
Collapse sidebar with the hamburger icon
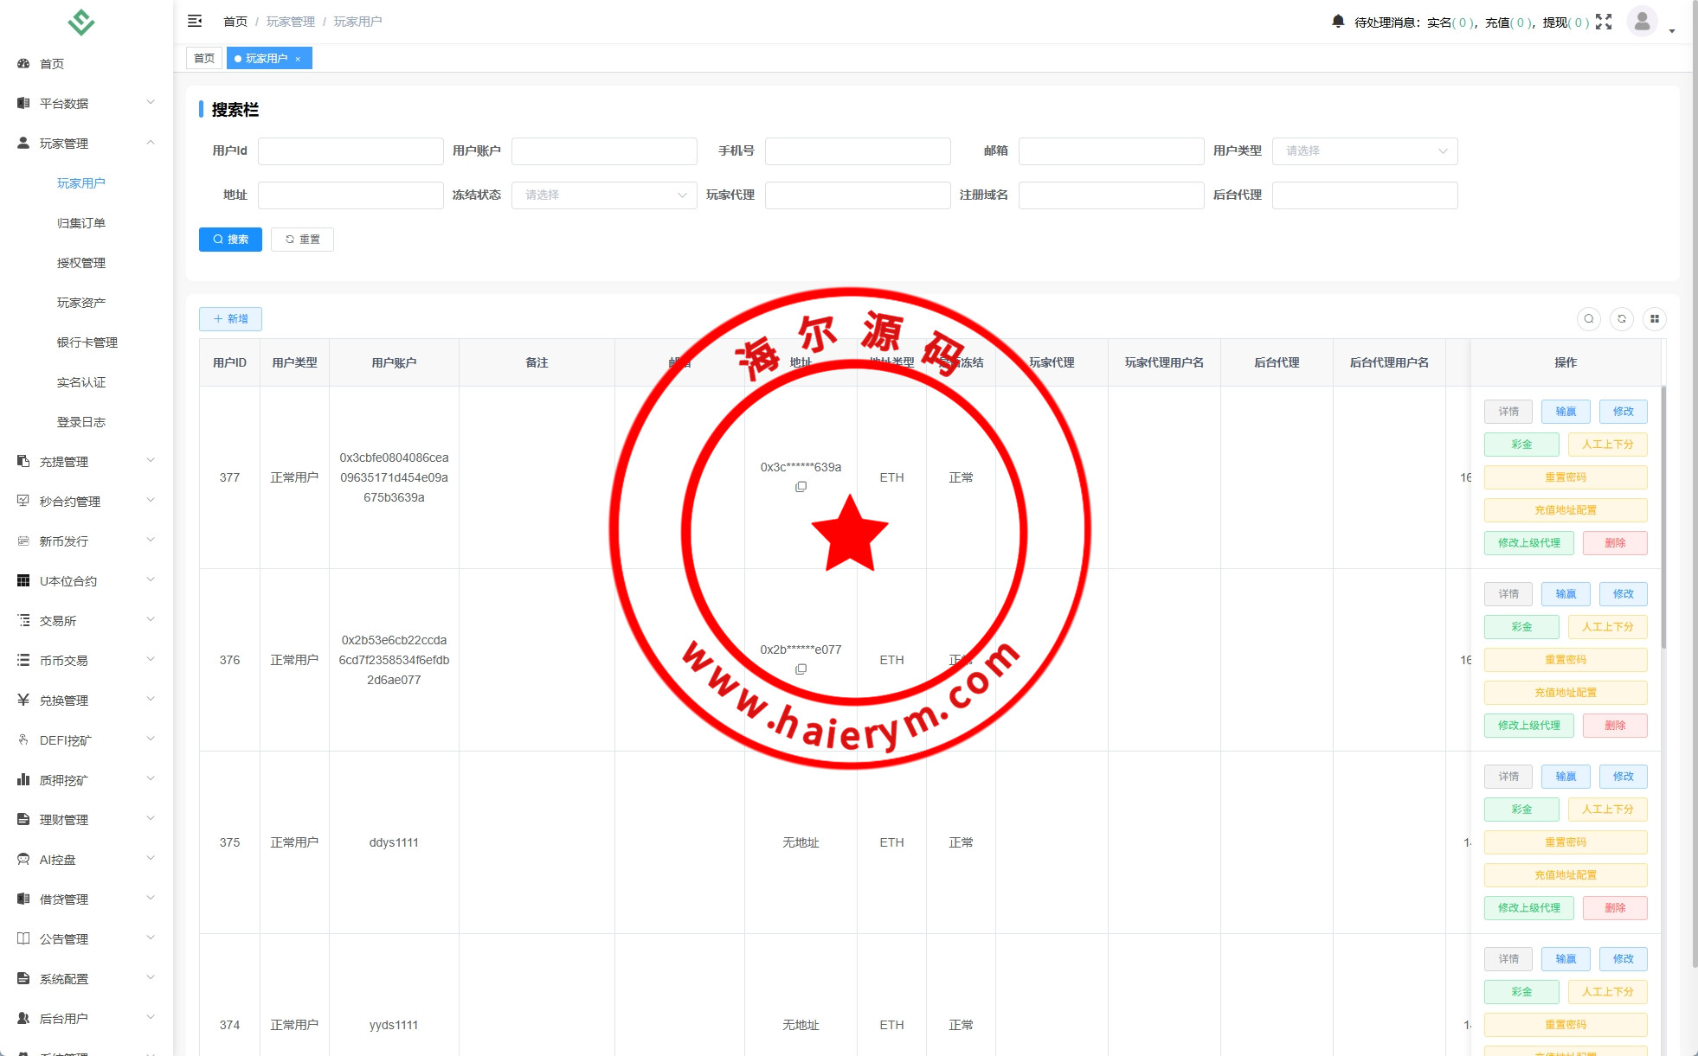(x=195, y=21)
